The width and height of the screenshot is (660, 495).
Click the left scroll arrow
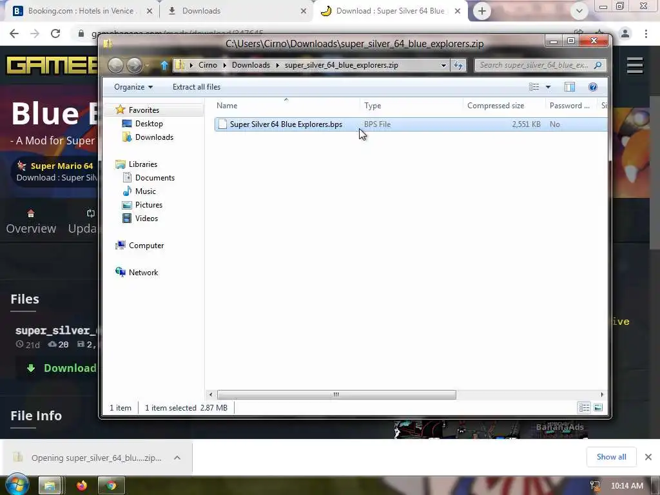pyautogui.click(x=211, y=395)
